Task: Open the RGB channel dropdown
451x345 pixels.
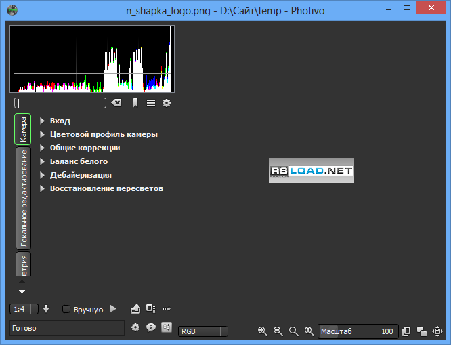Action: click(203, 331)
